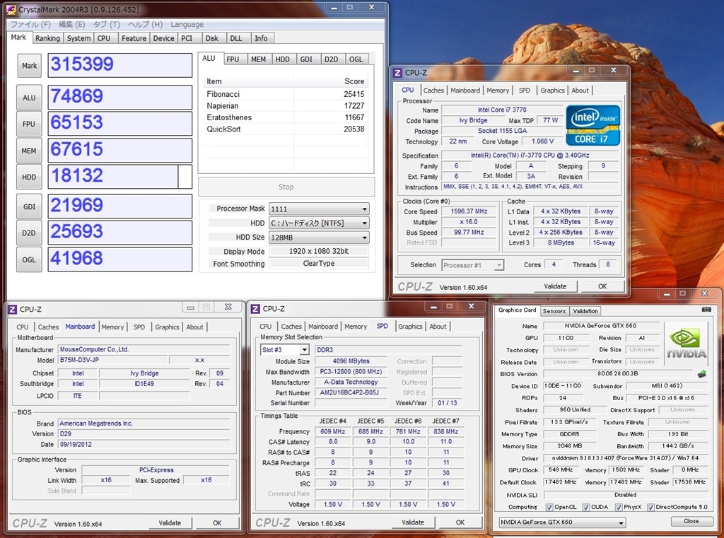Screen dimensions: 724x538
Task: Open the About tab in the CPU-Z processor window
Action: pos(580,90)
